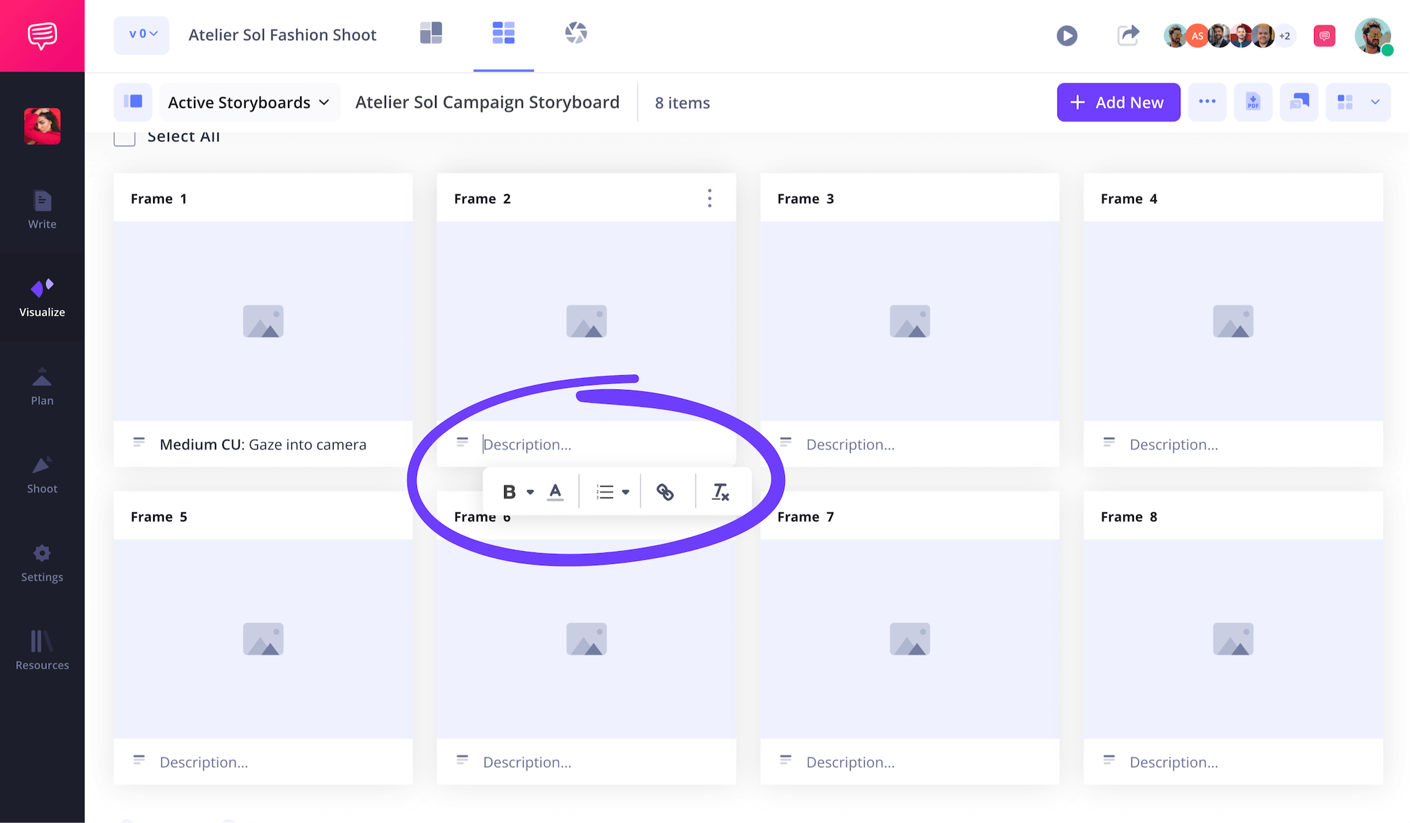This screenshot has height=823, width=1410.
Task: Open the v0 version dropdown
Action: tap(142, 34)
